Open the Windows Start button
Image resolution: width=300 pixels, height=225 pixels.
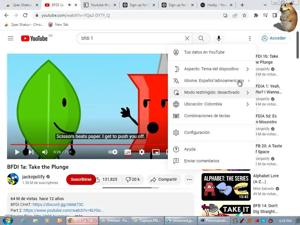click(x=8, y=221)
